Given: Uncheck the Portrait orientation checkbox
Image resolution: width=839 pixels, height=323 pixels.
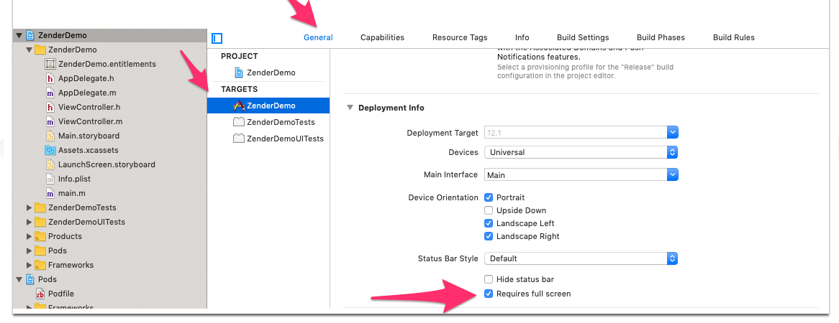Looking at the screenshot, I should coord(488,197).
